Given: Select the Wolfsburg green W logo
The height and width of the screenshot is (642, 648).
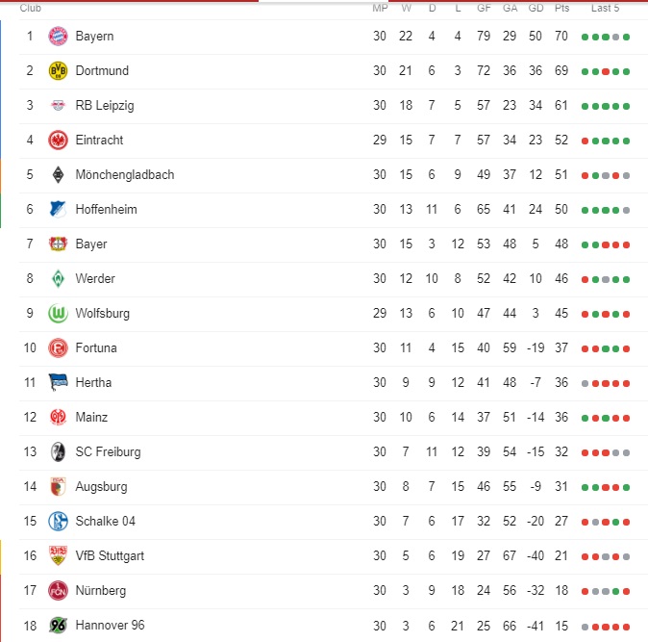Looking at the screenshot, I should [58, 314].
